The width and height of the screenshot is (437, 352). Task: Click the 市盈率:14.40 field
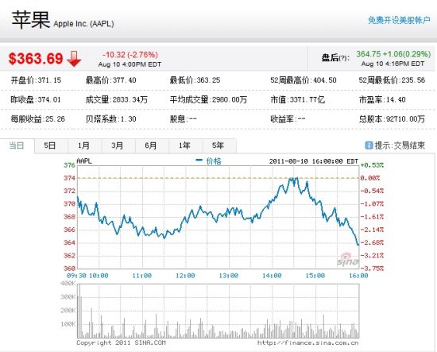[x=382, y=99]
